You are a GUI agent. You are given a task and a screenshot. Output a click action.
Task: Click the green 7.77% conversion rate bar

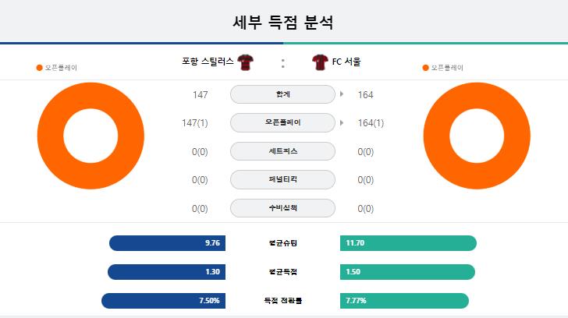click(404, 301)
